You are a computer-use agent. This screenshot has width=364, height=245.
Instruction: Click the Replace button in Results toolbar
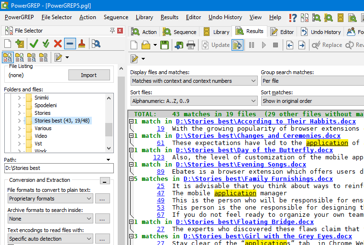[327, 45]
